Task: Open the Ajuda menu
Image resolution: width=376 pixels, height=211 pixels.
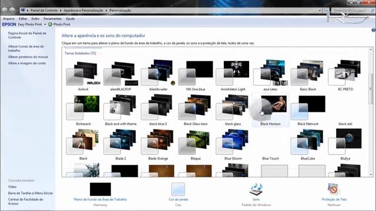Action: [70, 19]
